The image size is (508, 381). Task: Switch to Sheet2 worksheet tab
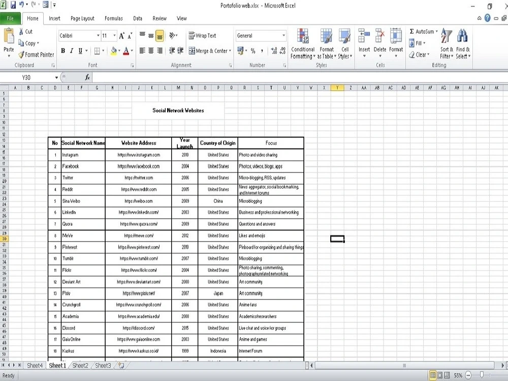click(x=80, y=365)
